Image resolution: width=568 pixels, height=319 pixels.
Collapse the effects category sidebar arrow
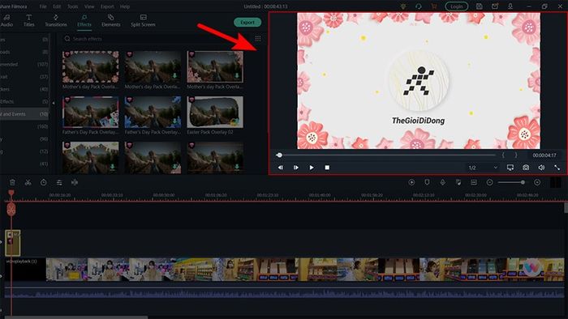click(54, 103)
